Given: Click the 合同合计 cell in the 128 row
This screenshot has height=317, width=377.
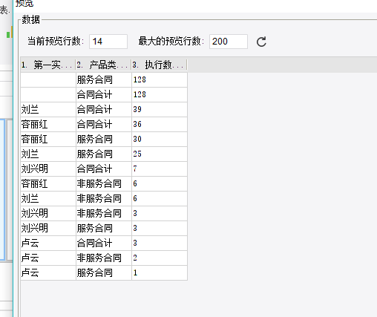Looking at the screenshot, I should [104, 94].
